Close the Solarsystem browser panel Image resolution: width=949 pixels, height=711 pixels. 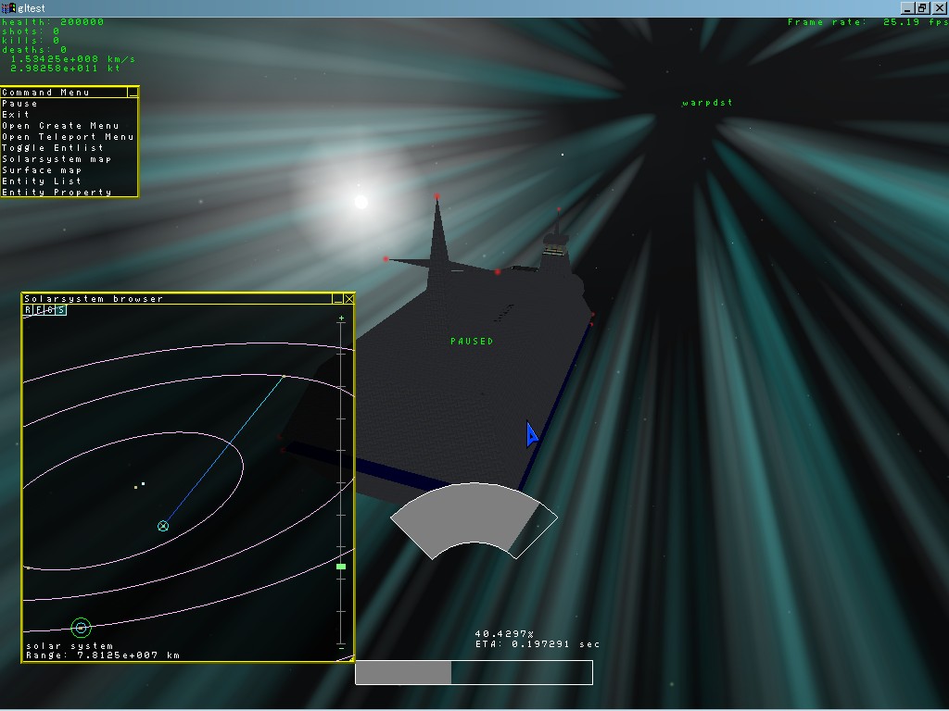348,299
